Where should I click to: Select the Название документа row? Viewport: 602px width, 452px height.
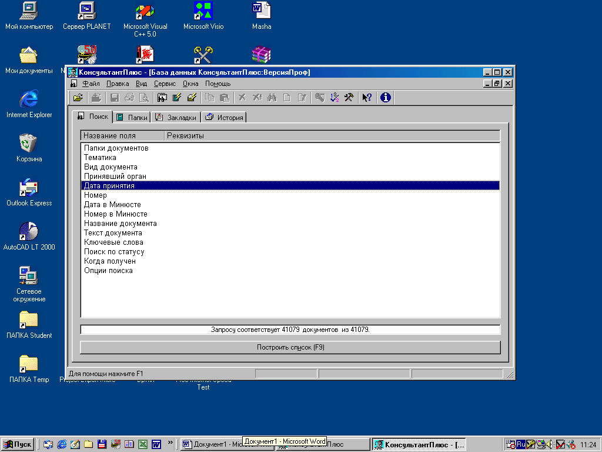click(x=290, y=224)
